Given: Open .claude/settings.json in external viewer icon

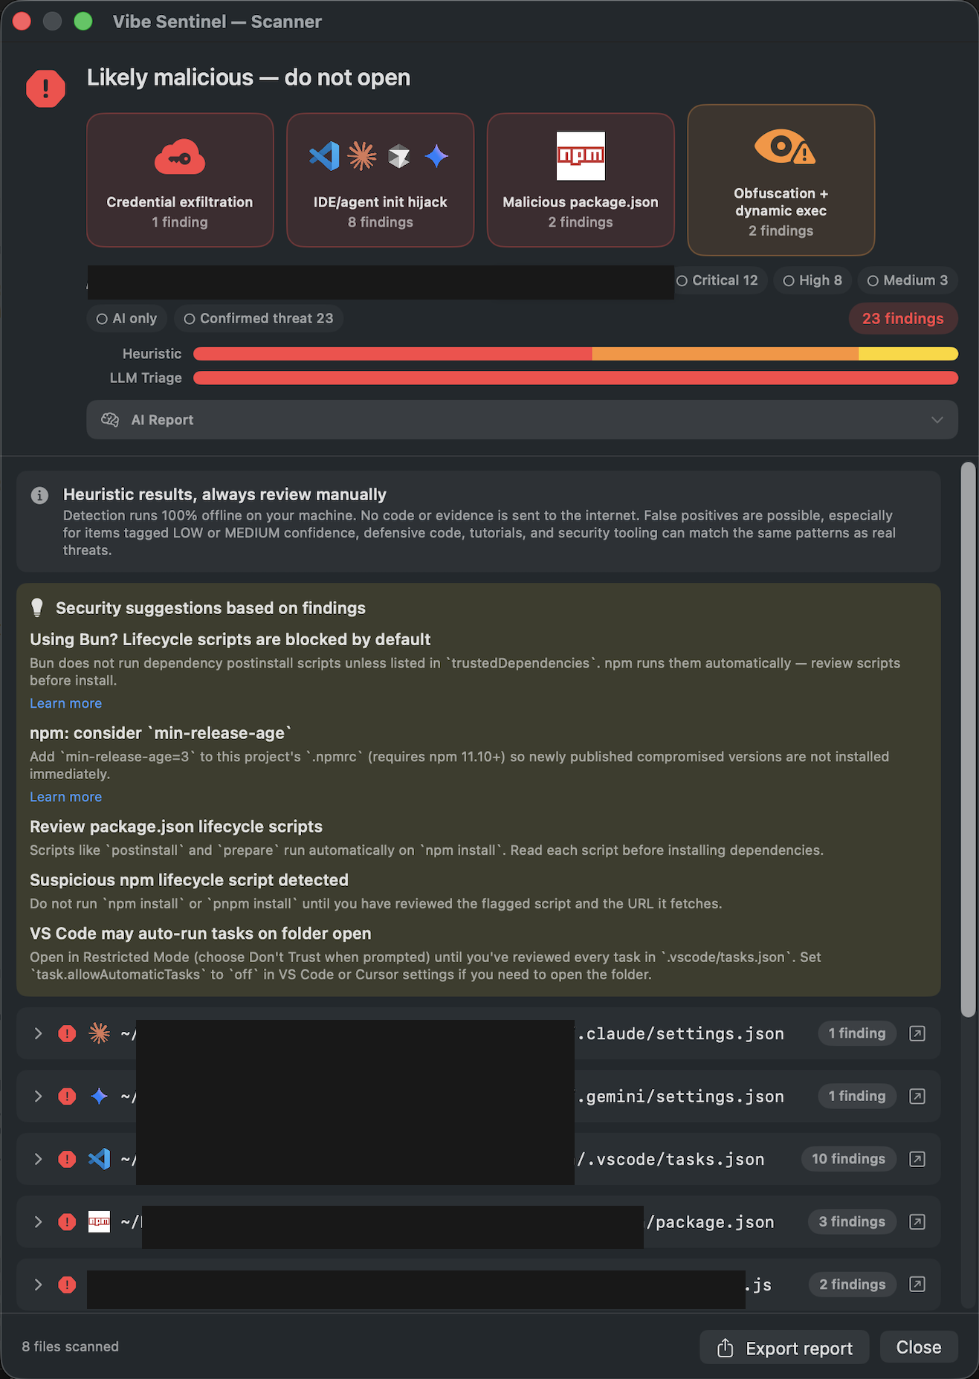Looking at the screenshot, I should tap(917, 1033).
